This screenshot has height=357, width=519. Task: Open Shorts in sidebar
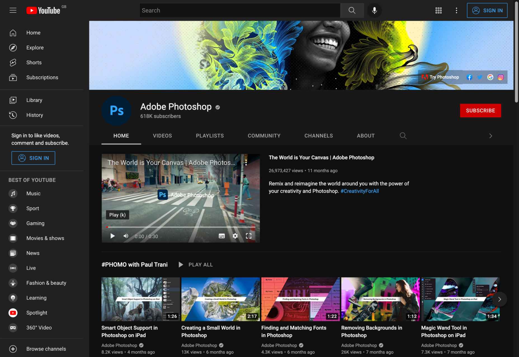[42, 62]
